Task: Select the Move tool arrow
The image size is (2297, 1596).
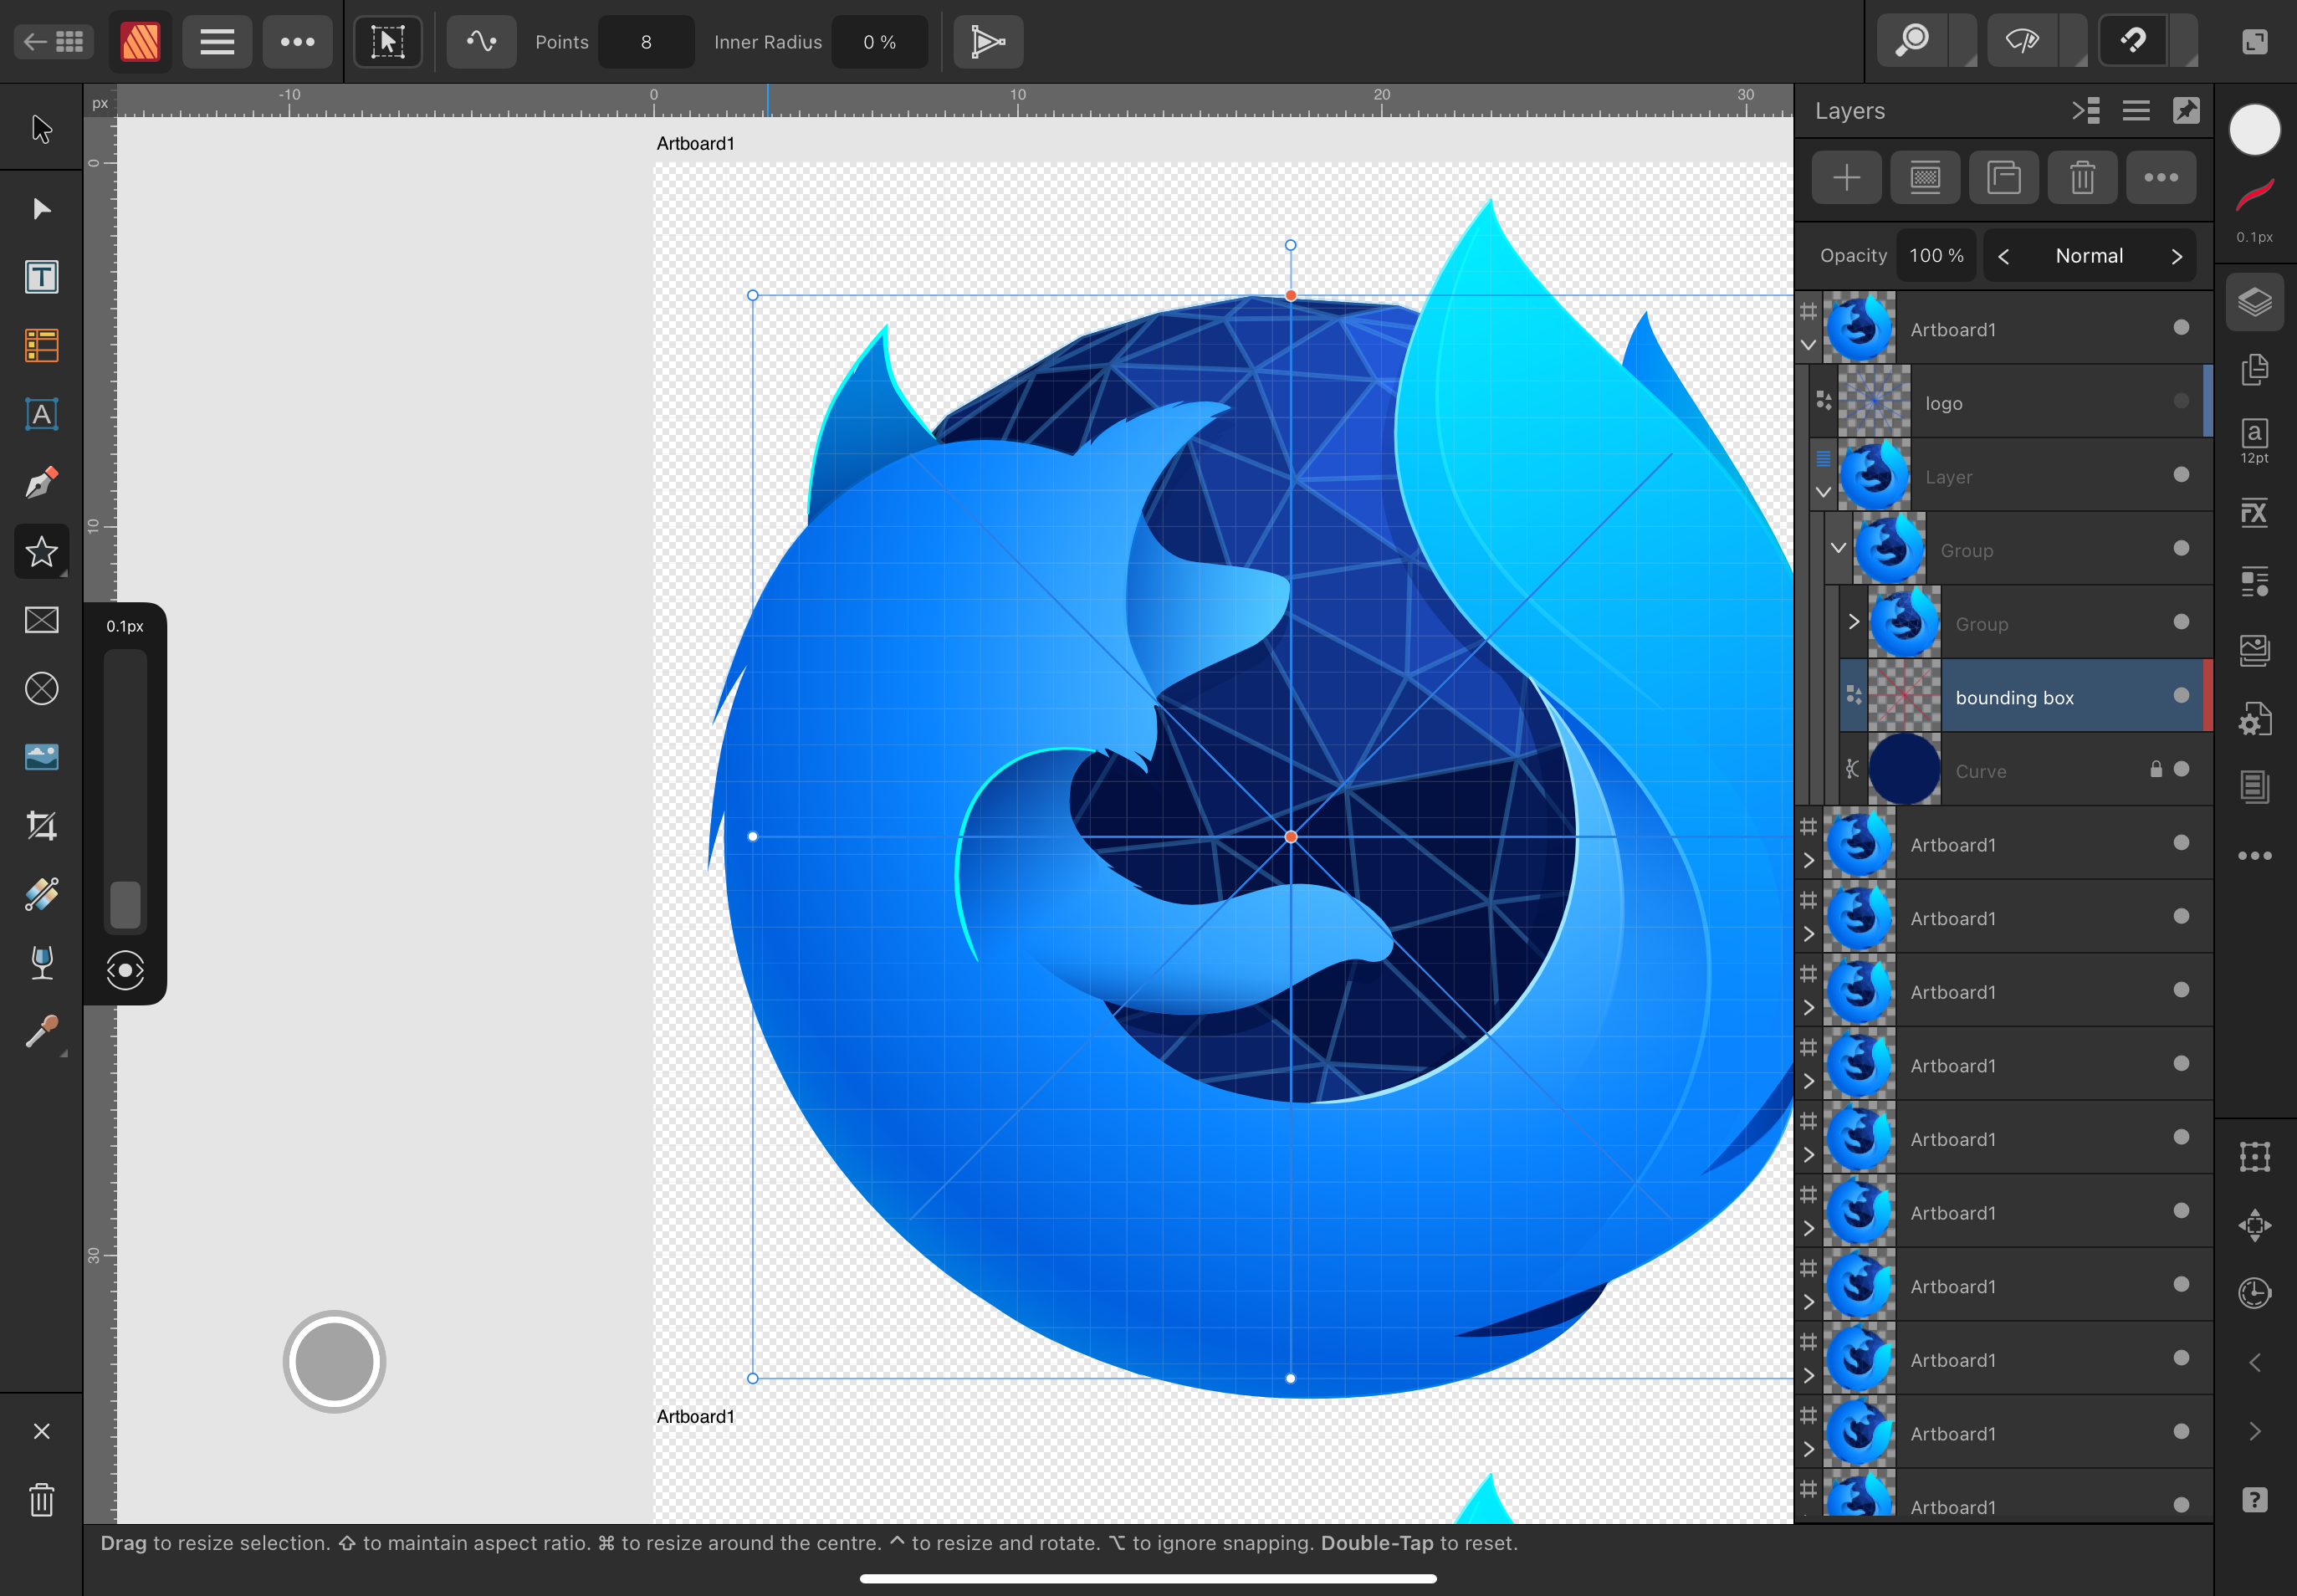Action: [x=41, y=129]
